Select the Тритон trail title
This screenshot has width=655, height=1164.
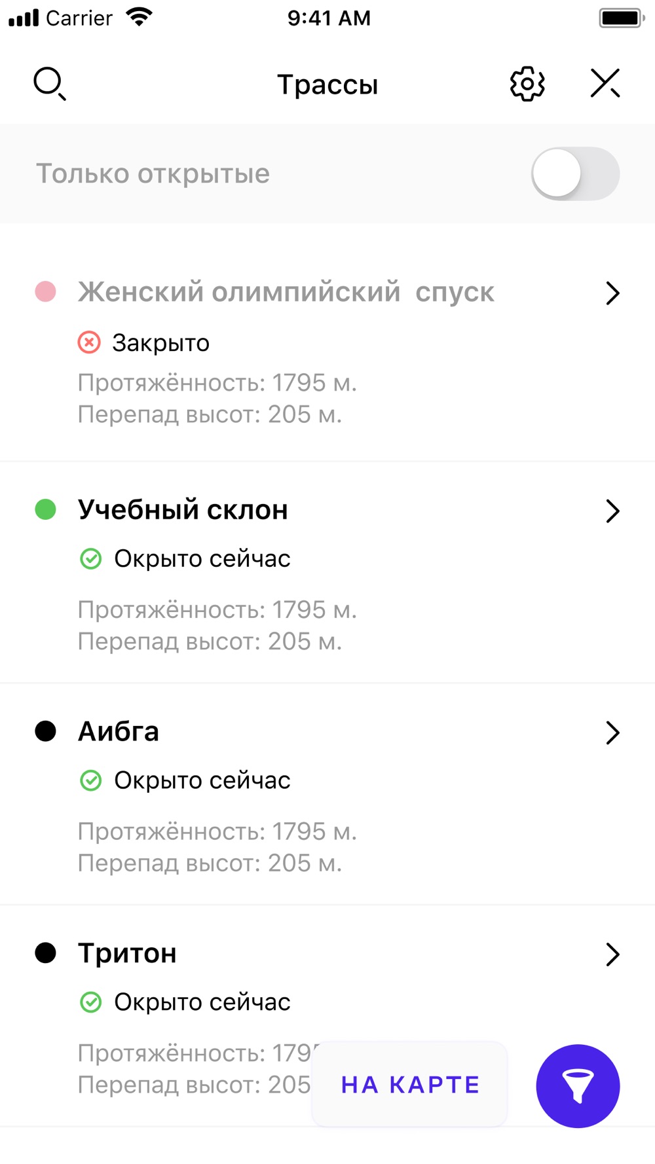pos(127,953)
